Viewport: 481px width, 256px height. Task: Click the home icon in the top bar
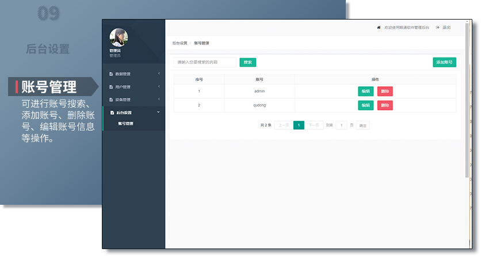[x=379, y=28]
